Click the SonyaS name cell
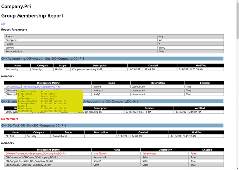This screenshot has height=170, width=239. [116, 161]
